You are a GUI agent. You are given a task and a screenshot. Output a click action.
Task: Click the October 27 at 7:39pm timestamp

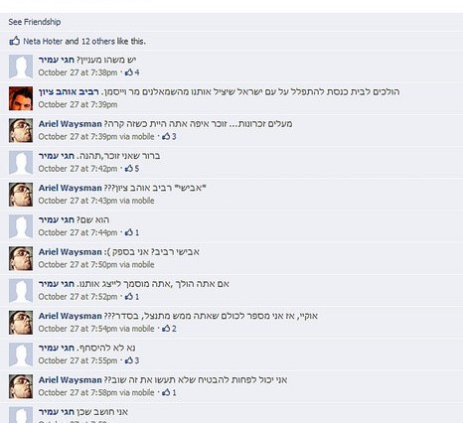tap(77, 104)
